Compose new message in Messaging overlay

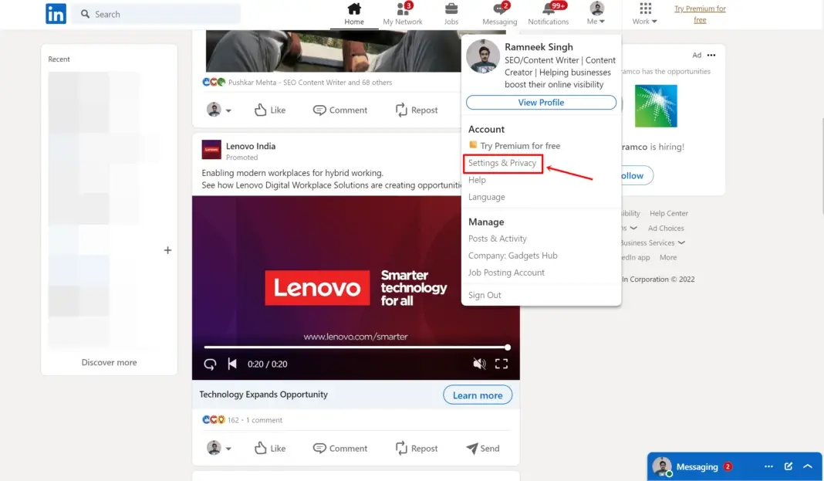tap(789, 466)
